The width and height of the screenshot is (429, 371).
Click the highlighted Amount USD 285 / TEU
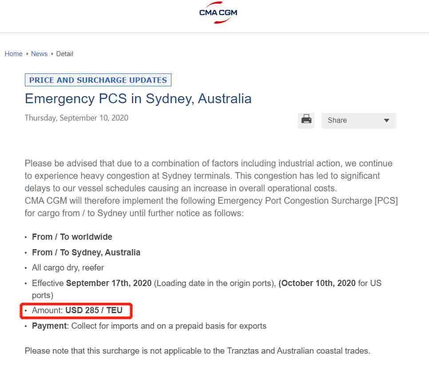77,310
